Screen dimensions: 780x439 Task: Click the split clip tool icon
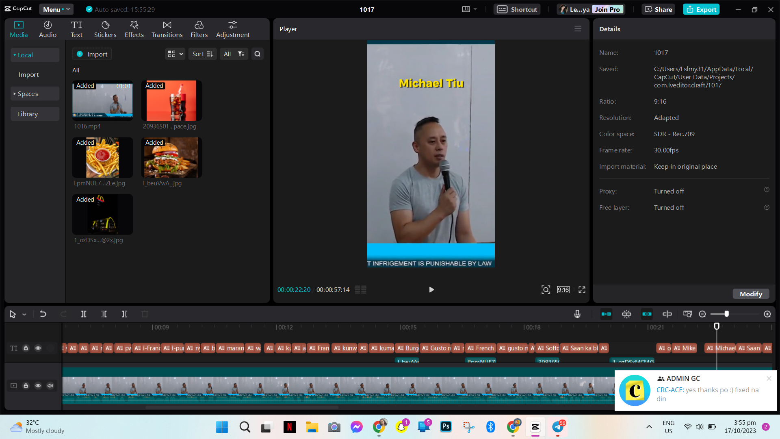coord(83,314)
